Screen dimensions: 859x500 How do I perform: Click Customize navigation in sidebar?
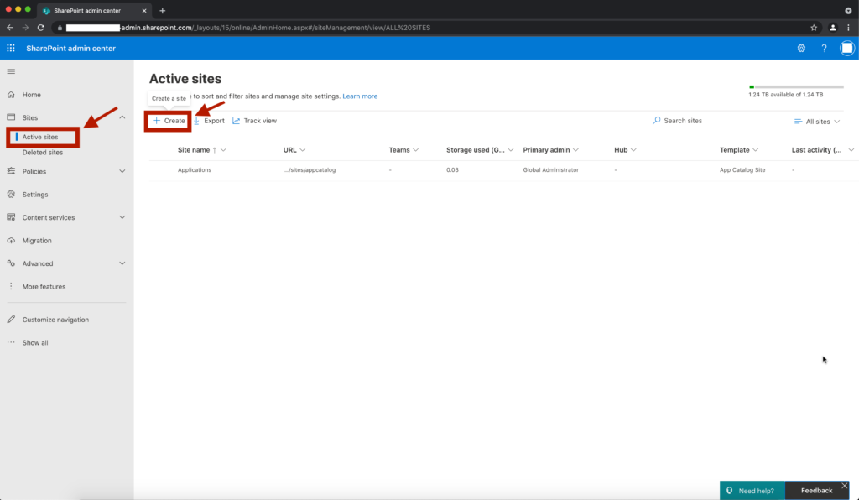(55, 320)
